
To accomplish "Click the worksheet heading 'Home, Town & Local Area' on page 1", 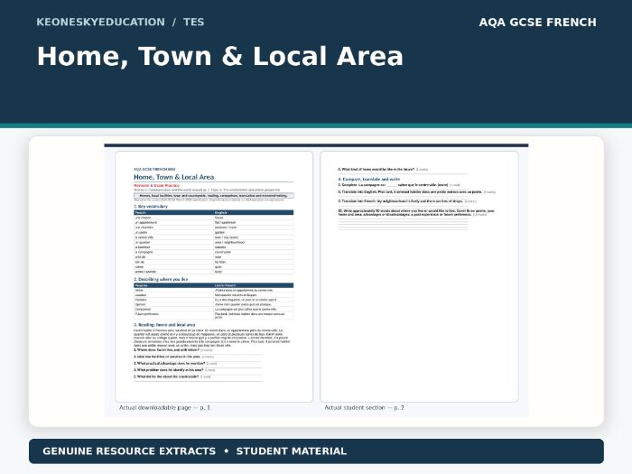I will (x=173, y=177).
